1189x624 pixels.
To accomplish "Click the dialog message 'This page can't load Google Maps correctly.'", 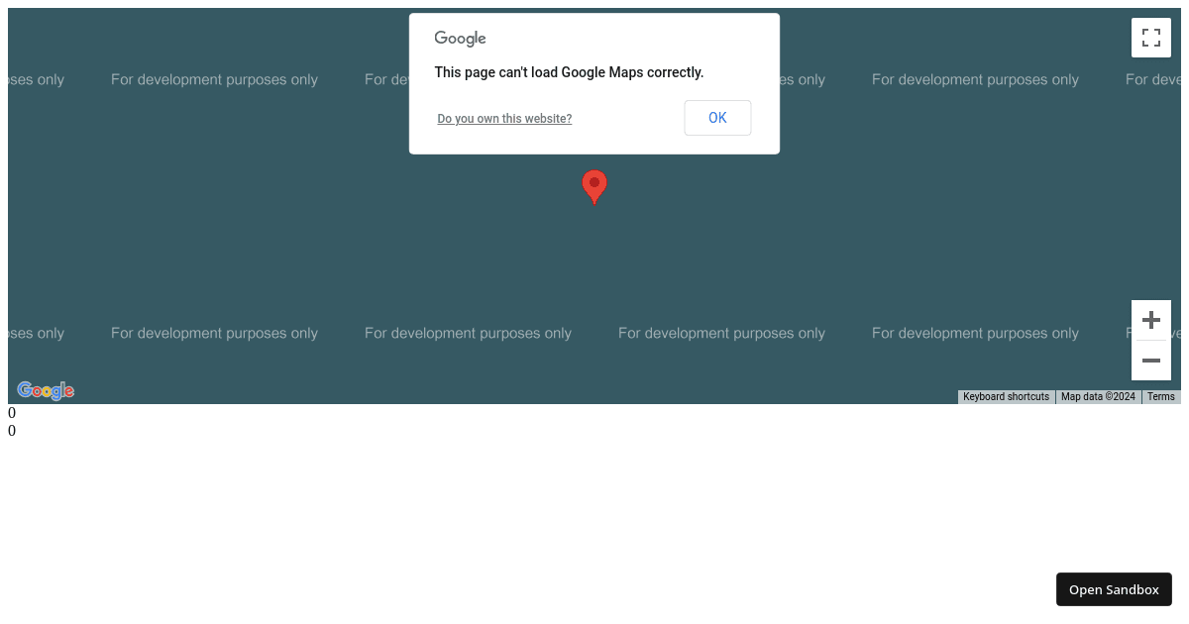I will (569, 72).
